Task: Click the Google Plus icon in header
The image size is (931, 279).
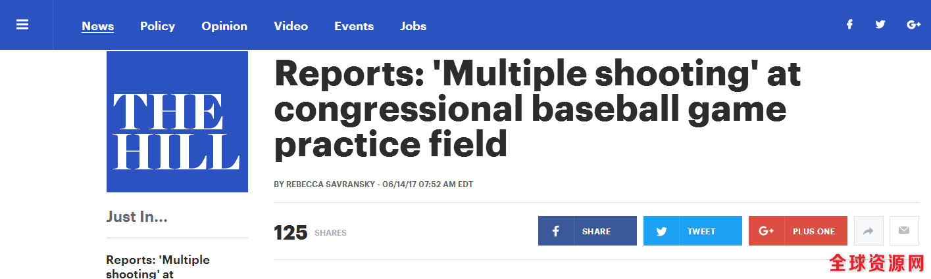Action: tap(913, 24)
